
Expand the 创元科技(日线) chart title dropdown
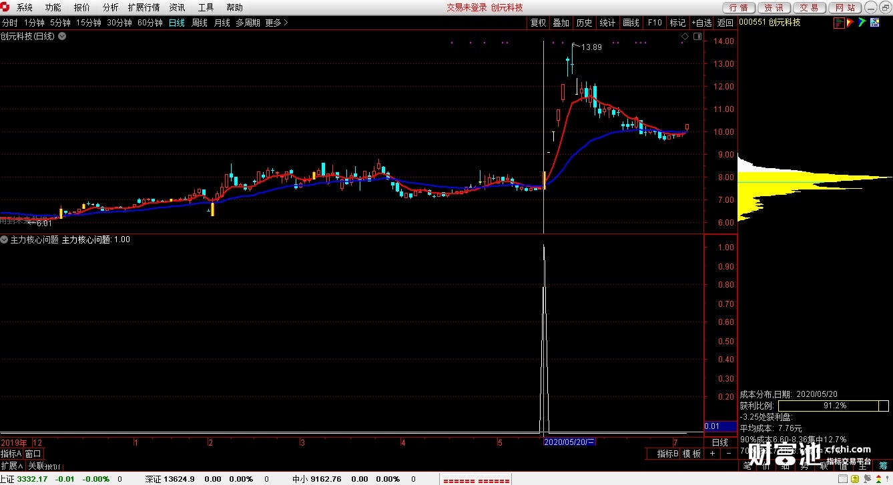62,36
